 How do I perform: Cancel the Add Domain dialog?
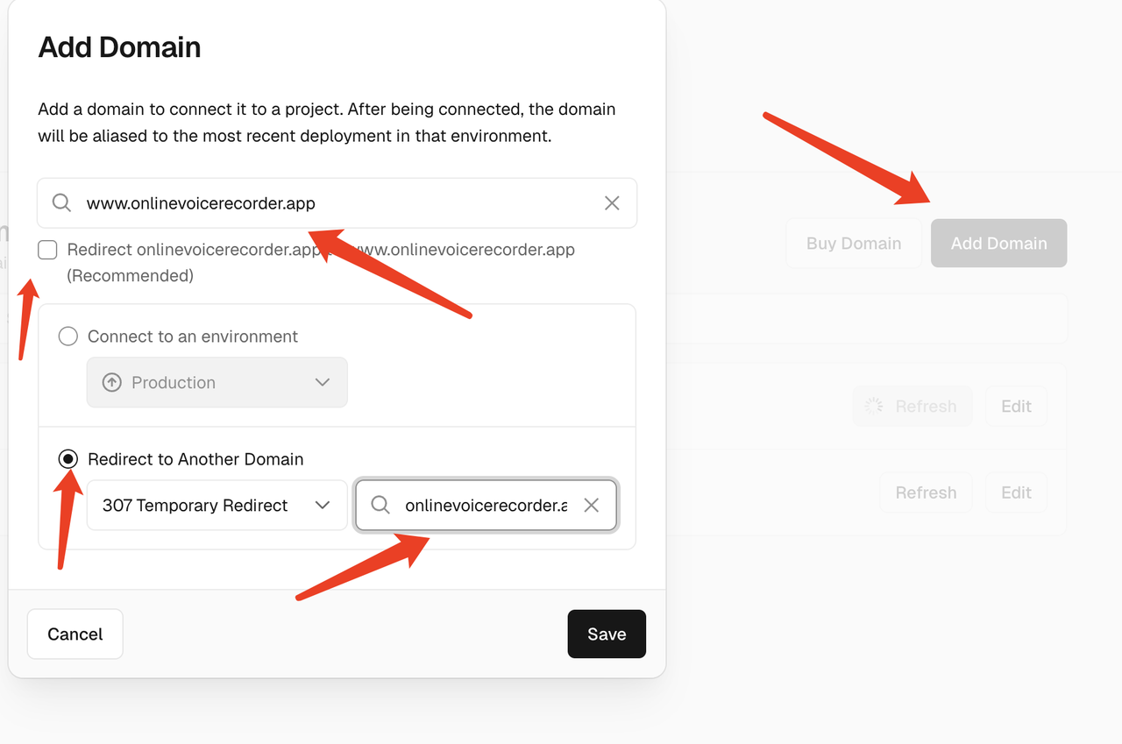(x=75, y=634)
